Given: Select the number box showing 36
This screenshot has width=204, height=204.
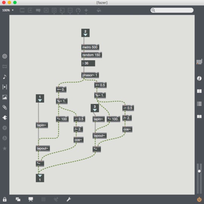Looking at the screenshot, I should click(x=88, y=63).
